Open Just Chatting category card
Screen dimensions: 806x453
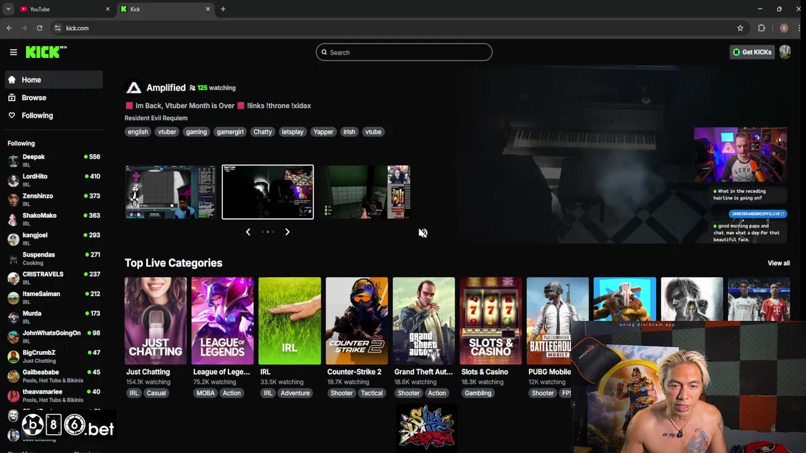156,321
